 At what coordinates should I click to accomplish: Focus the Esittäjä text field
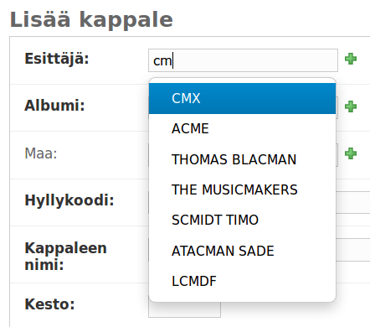pos(243,60)
